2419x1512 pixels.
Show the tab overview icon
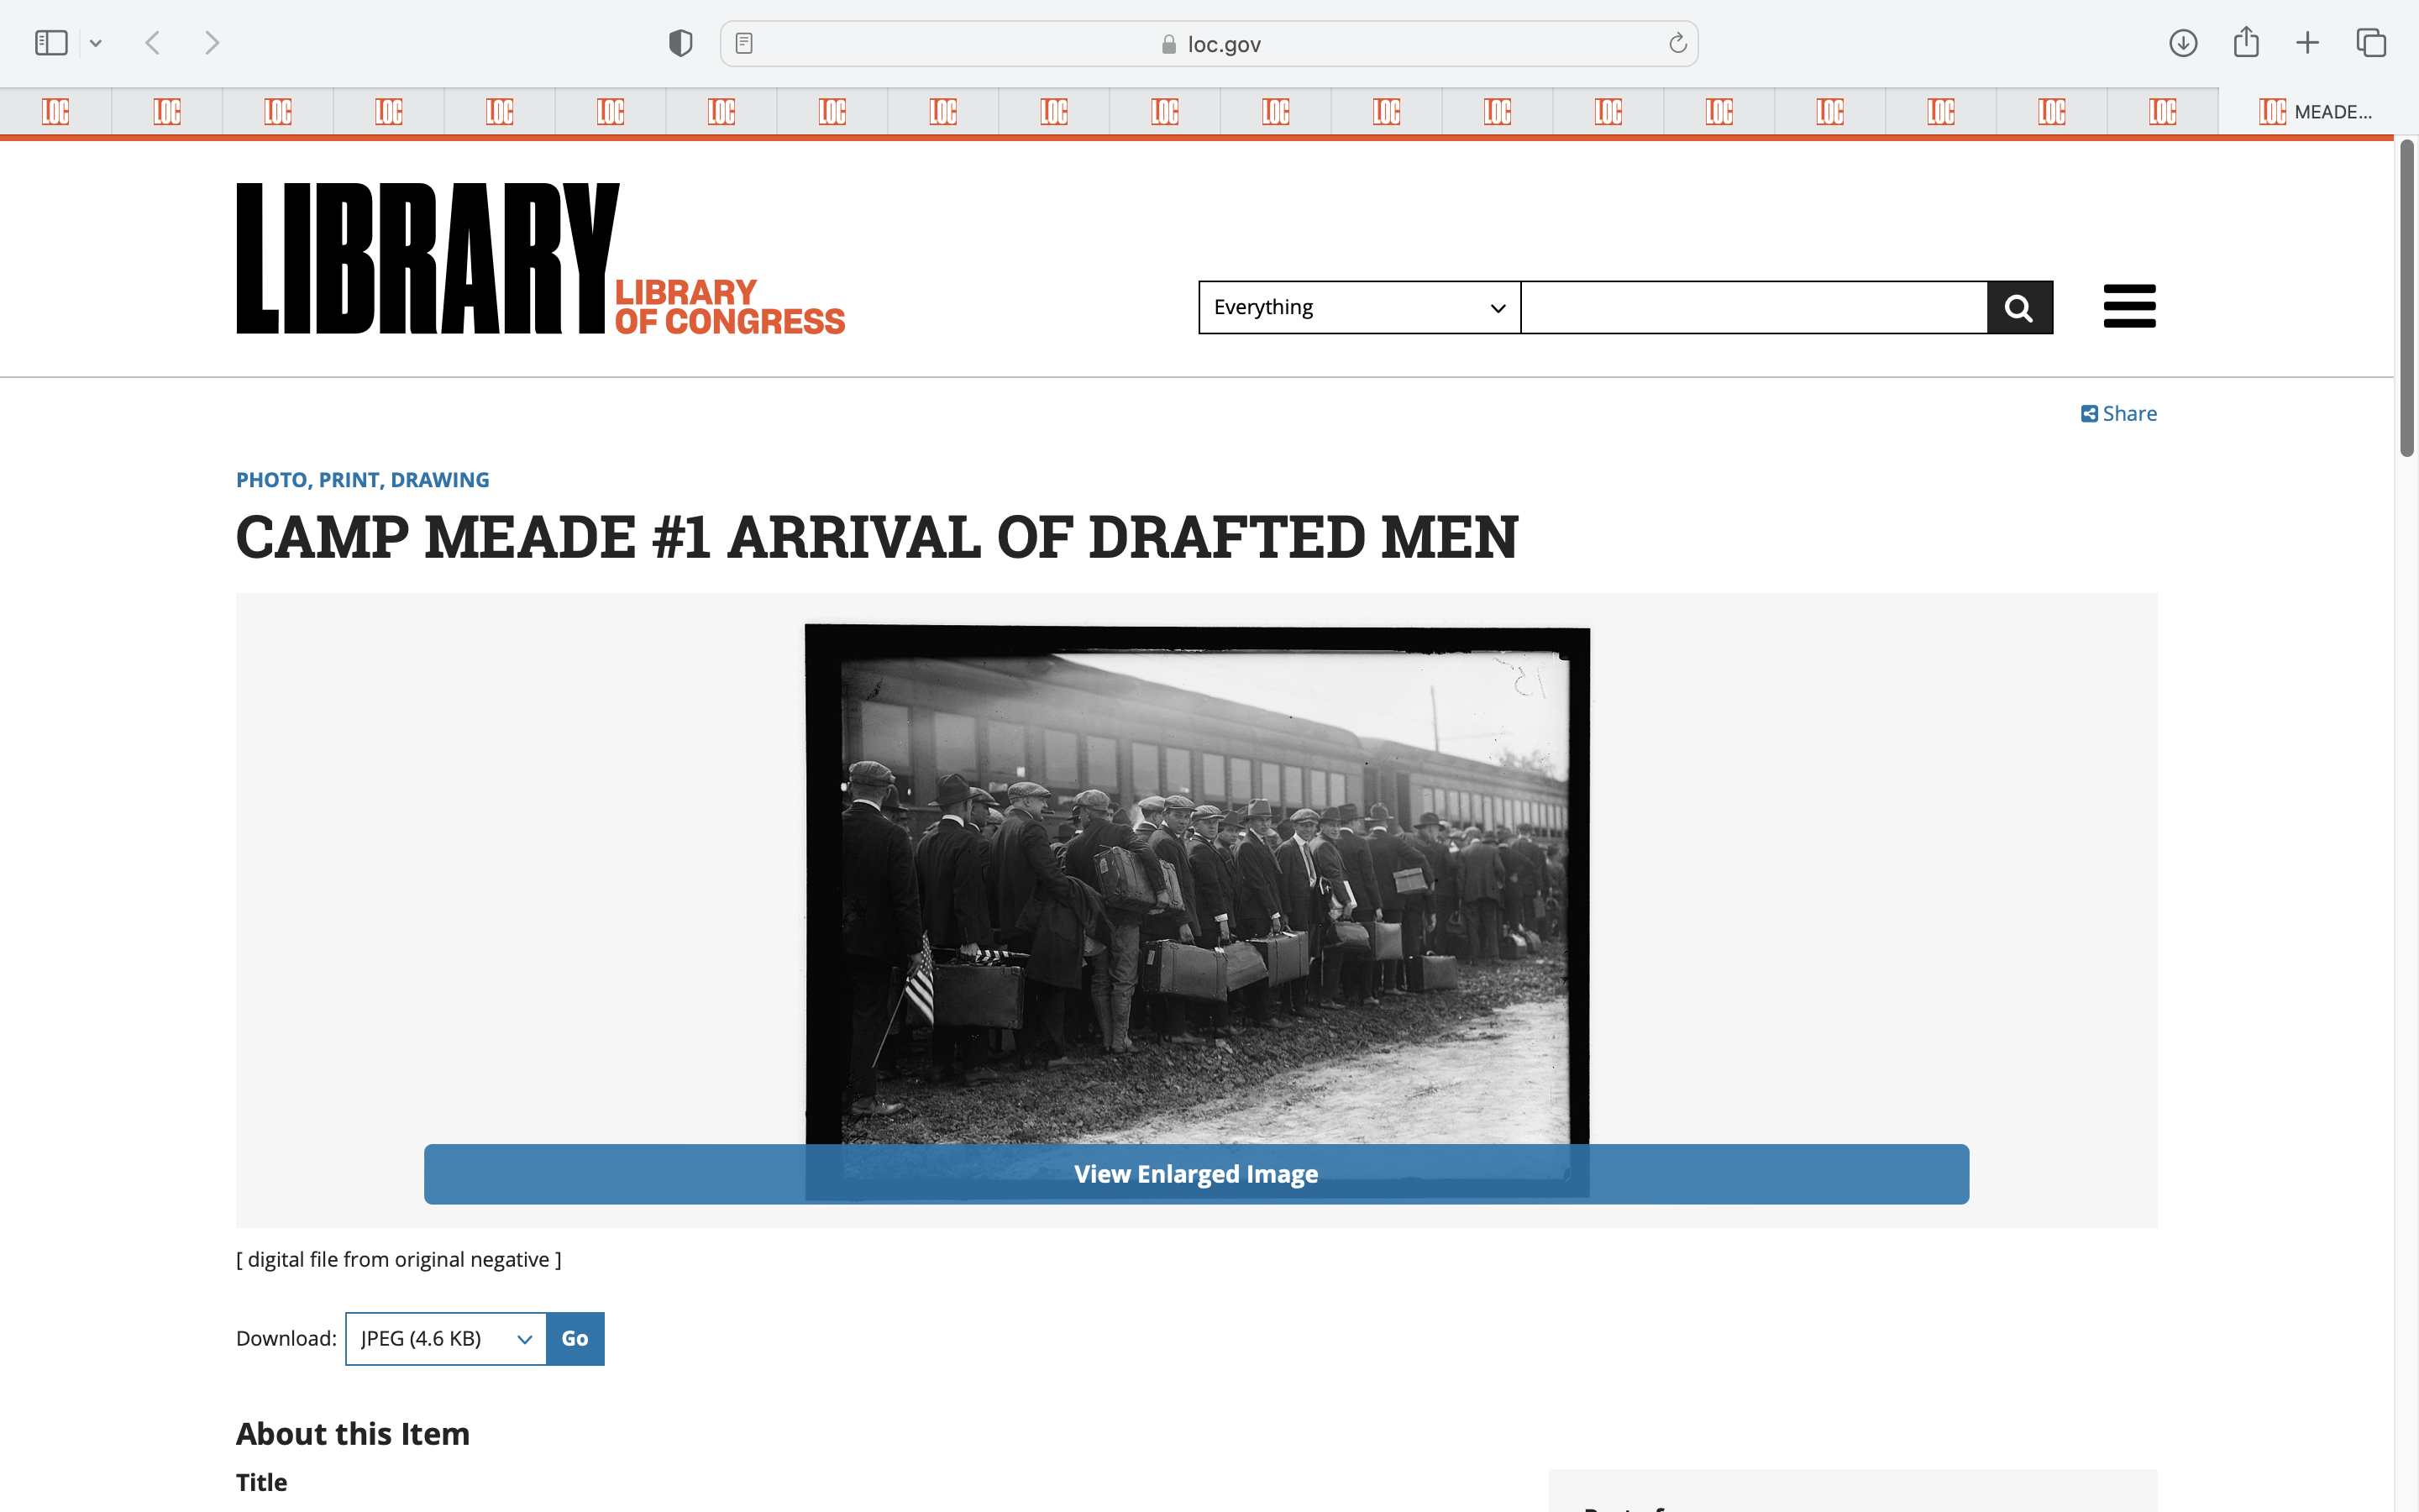click(2370, 43)
